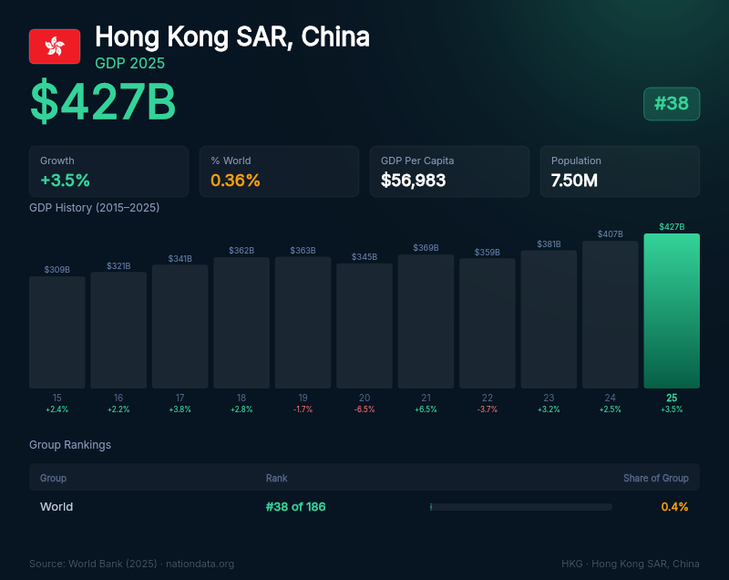Click the +3.8% growth label under 17

click(x=180, y=409)
